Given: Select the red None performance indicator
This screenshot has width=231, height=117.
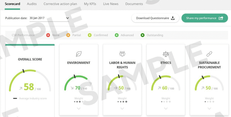Looking at the screenshot, I should [48, 35].
